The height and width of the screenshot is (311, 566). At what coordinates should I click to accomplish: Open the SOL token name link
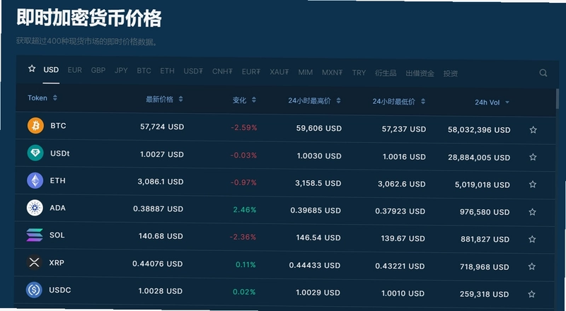[x=57, y=235]
